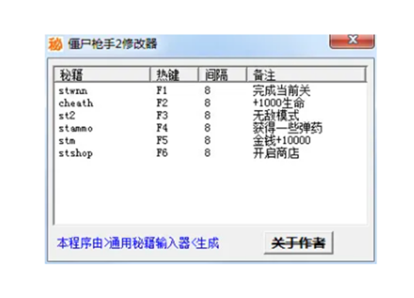Click the window title 僵尸枪手2修改器
Viewport: 414px width, 298px height.
point(113,44)
